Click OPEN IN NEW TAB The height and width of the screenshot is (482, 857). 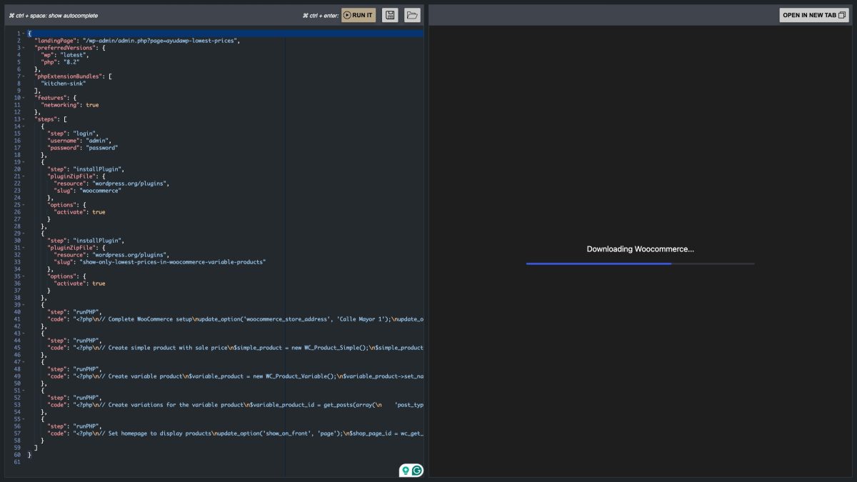pyautogui.click(x=811, y=14)
